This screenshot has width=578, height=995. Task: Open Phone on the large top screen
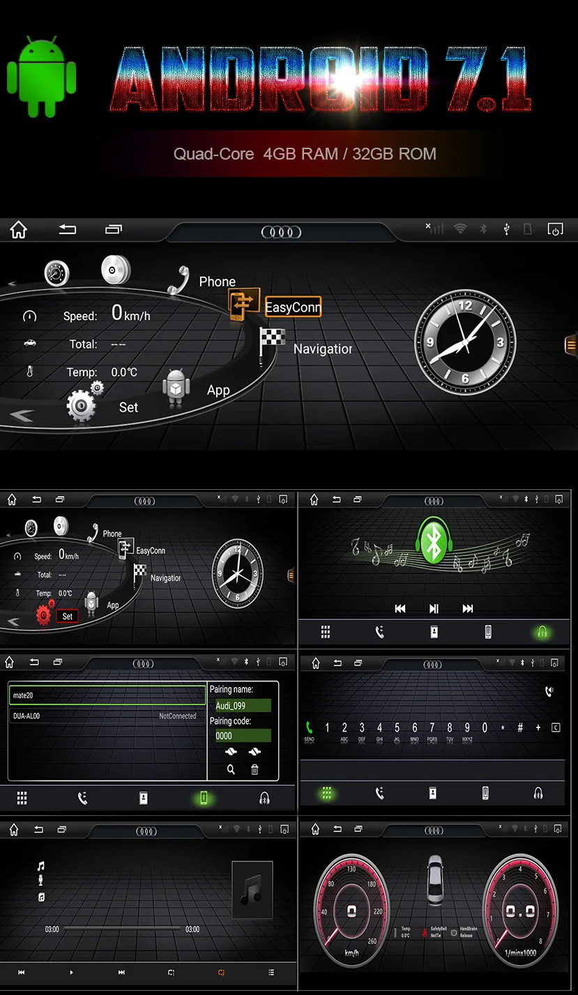(217, 281)
